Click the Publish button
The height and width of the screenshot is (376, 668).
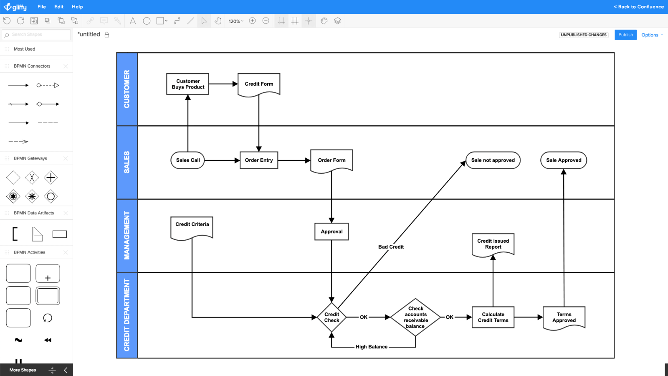(x=625, y=35)
